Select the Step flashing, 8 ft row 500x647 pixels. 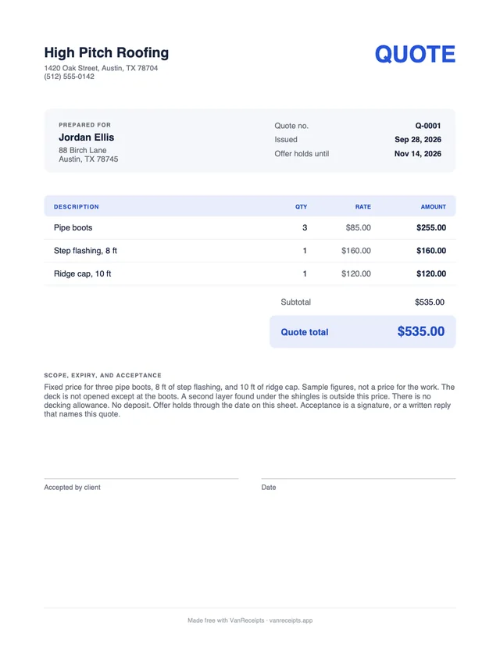(x=250, y=251)
